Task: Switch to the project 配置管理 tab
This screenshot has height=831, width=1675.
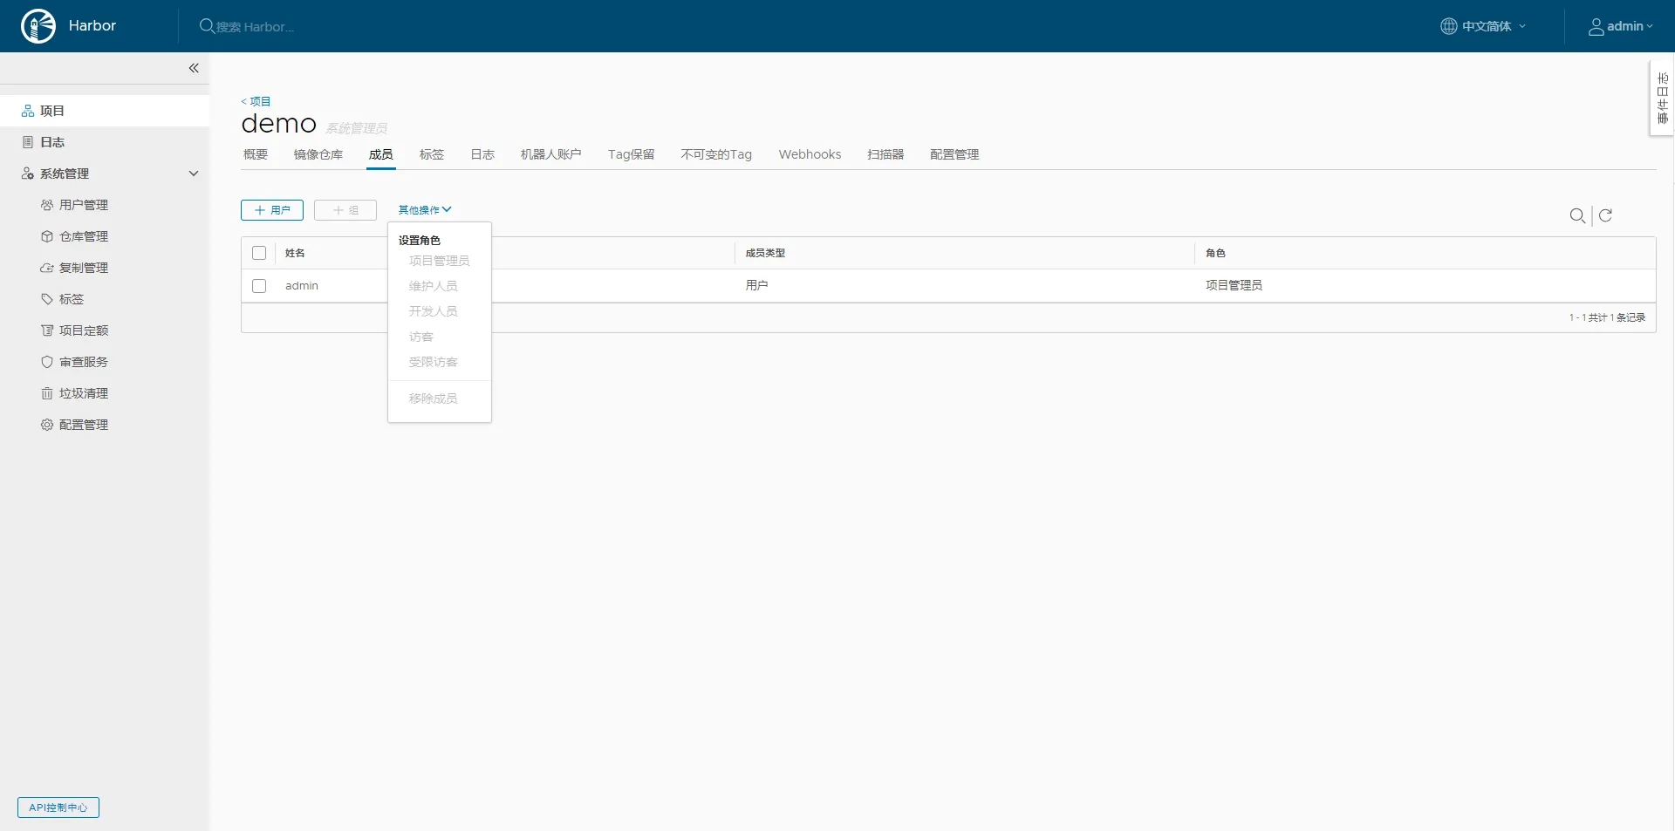Action: click(954, 154)
